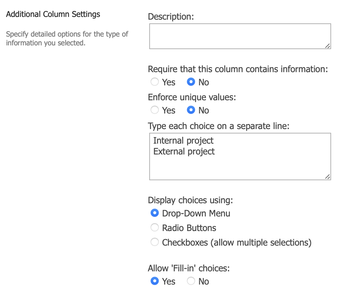This screenshot has height=292, width=363.
Task: Select Yes for requiring column information
Action: pyautogui.click(x=155, y=82)
